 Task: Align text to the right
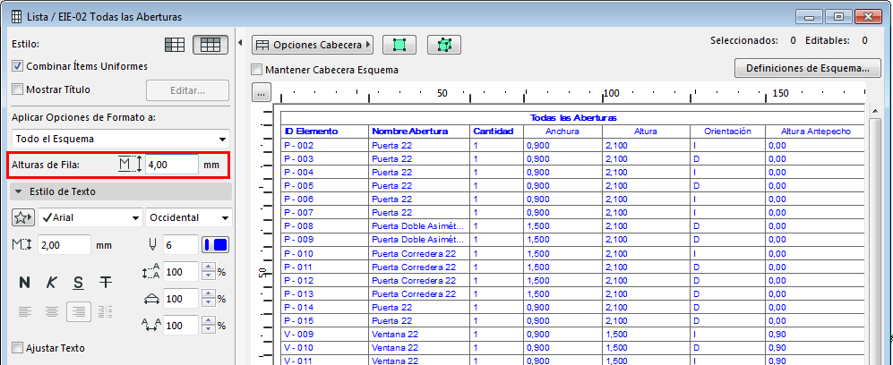(x=79, y=311)
